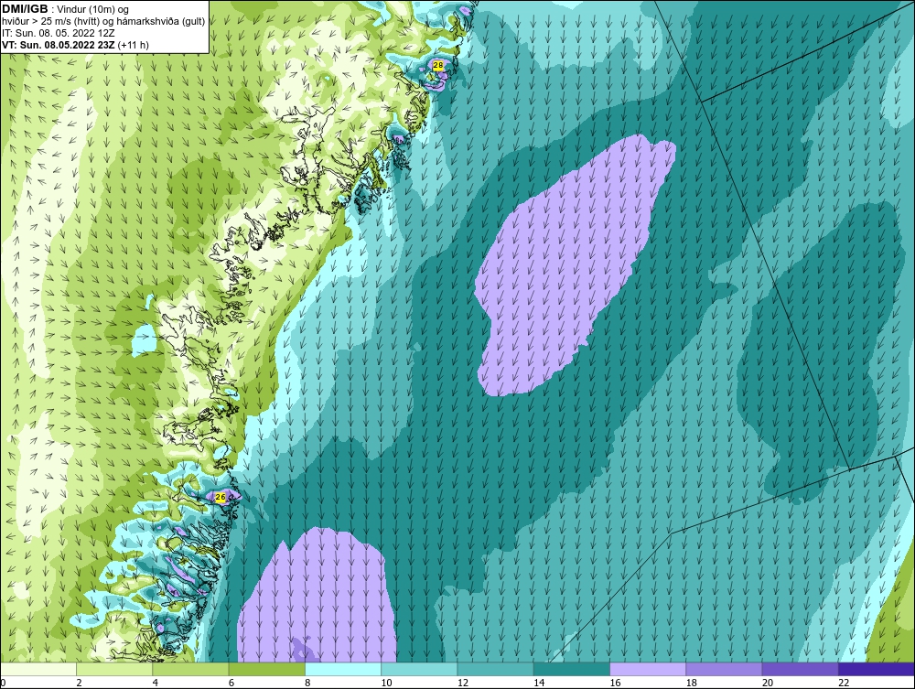Select the 18–20 m/s purple swatch

pos(724,669)
